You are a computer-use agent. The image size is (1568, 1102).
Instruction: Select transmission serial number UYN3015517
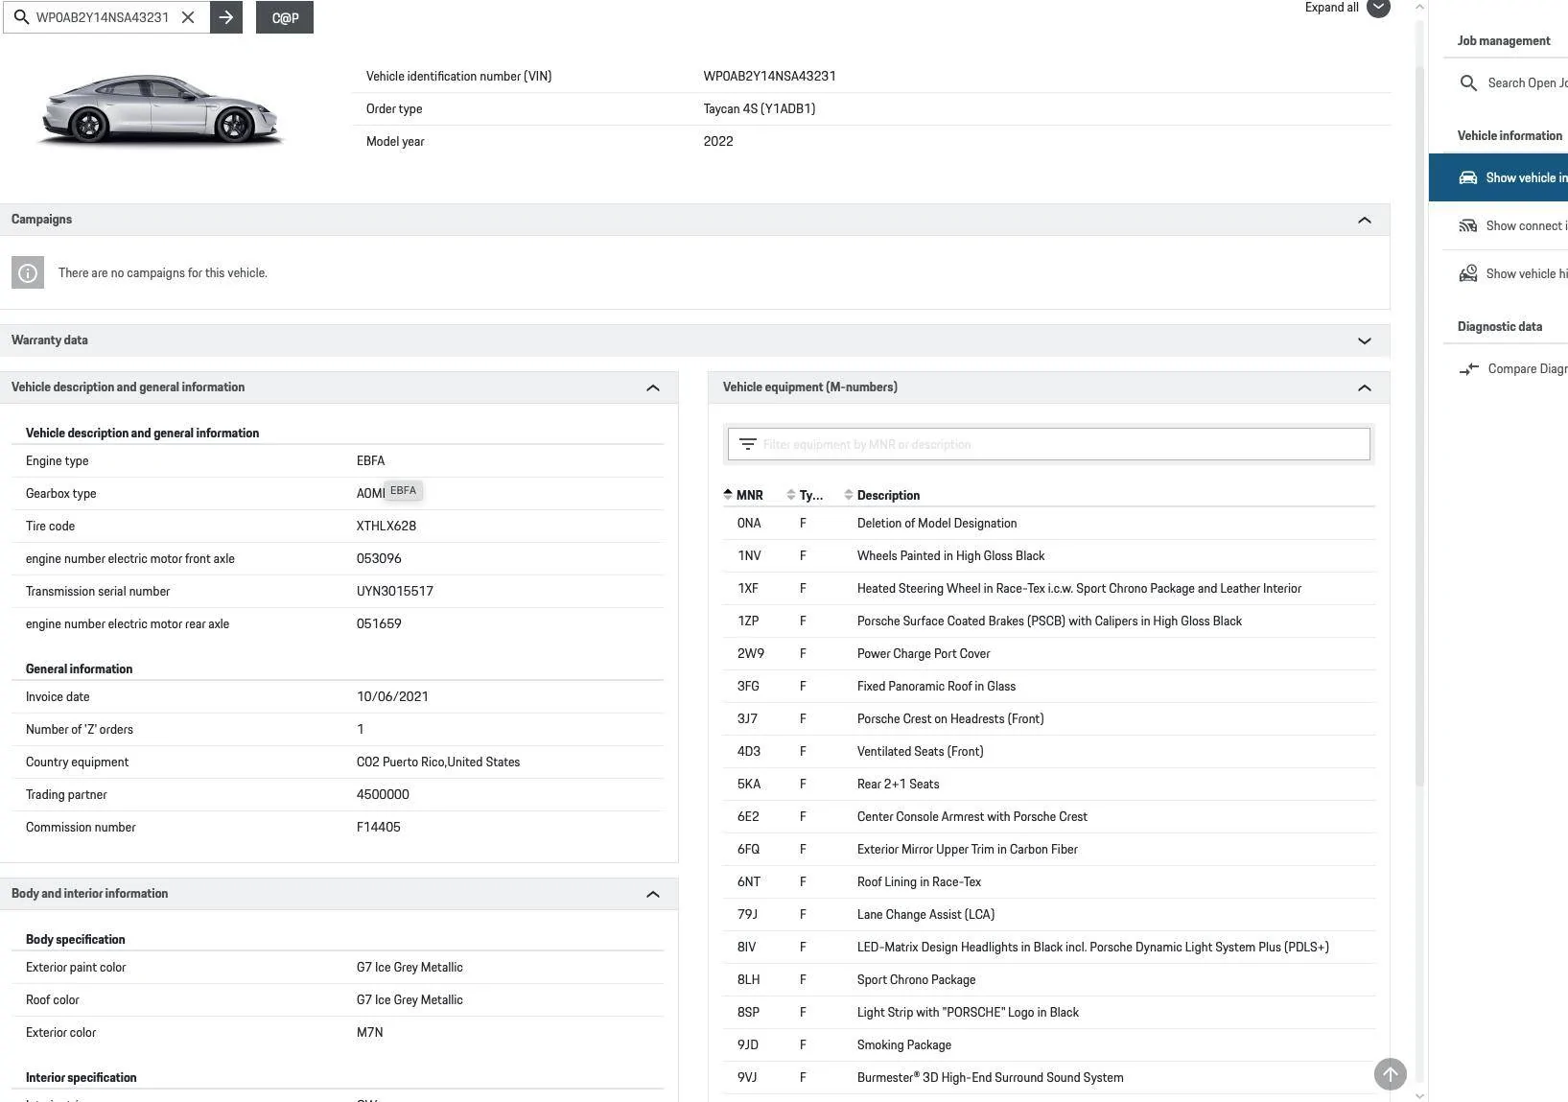click(x=395, y=592)
